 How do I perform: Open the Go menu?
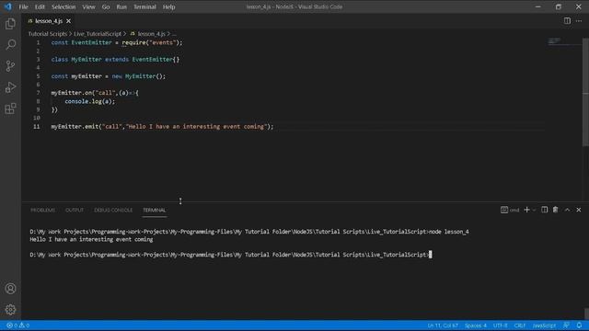(x=106, y=6)
